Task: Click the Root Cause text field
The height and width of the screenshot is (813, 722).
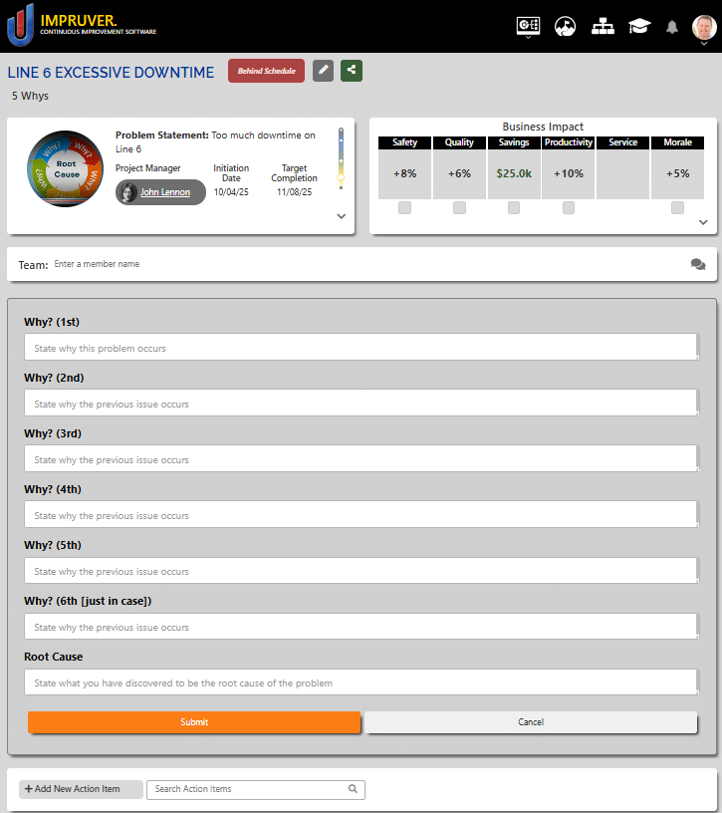Action: click(361, 682)
